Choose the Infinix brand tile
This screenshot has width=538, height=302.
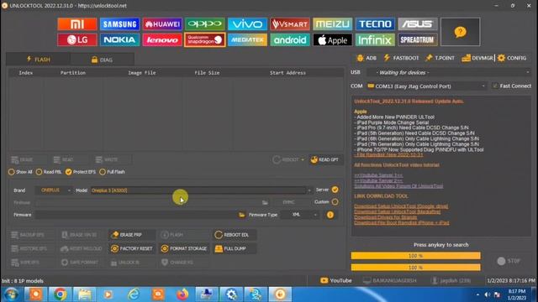click(375, 39)
